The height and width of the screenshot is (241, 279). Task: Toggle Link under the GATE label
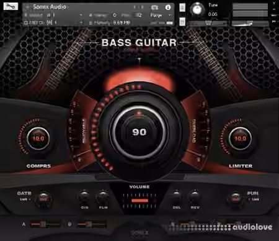pos(25,199)
